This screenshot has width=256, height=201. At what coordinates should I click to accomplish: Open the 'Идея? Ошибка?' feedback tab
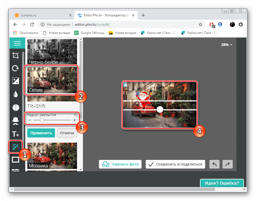[222, 183]
